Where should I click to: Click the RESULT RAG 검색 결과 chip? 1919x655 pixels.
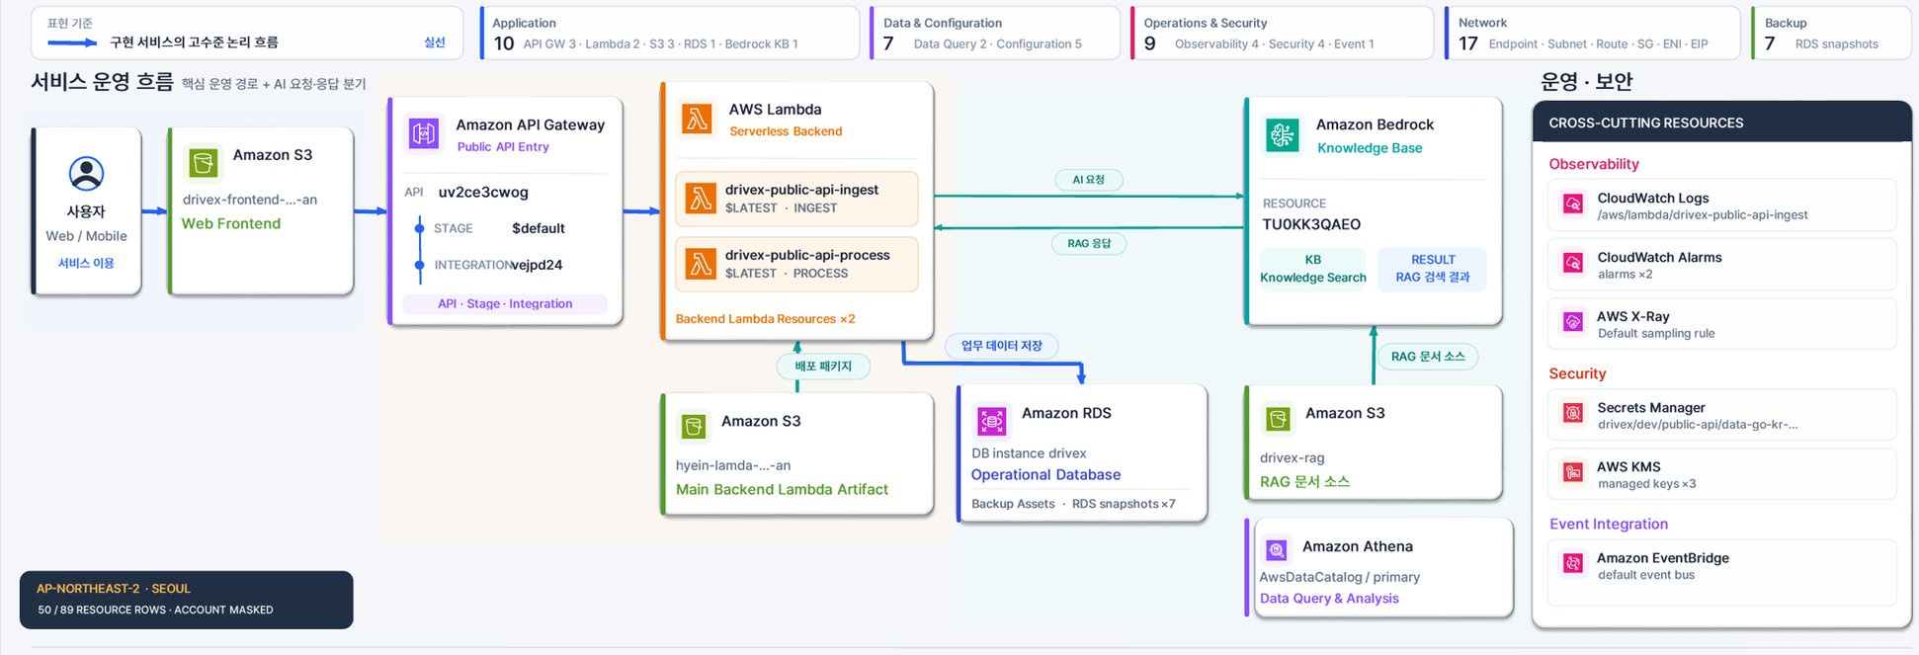(x=1433, y=269)
